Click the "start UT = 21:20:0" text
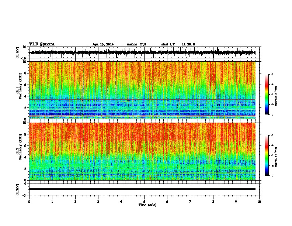This screenshot has height=226, width=292. pos(178,44)
